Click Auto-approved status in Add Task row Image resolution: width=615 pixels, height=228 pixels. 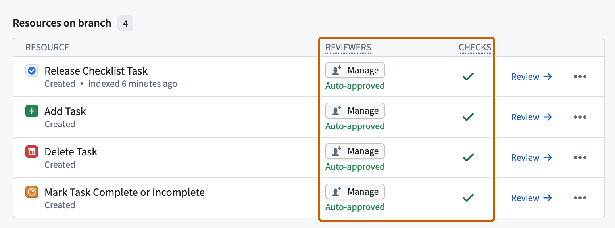click(355, 126)
